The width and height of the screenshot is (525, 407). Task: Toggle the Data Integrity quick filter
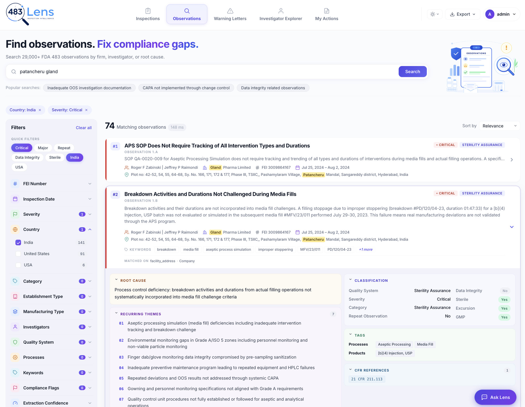(27, 157)
